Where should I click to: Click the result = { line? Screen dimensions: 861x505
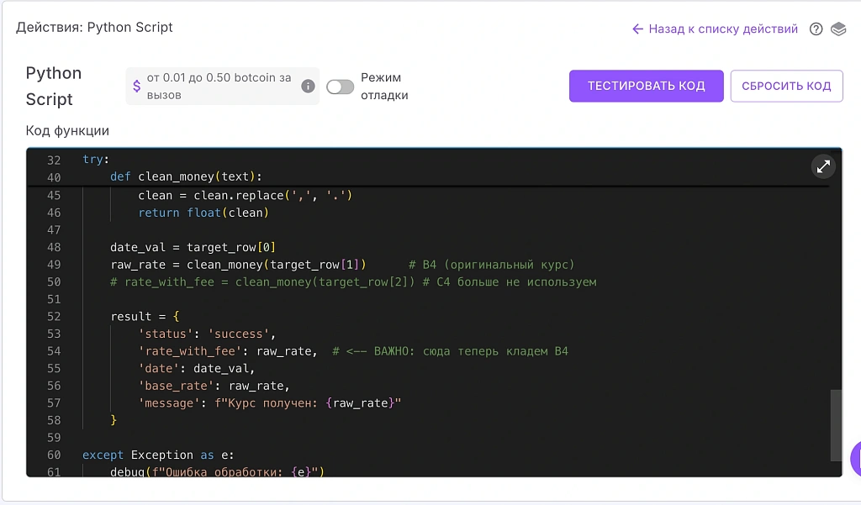click(x=145, y=317)
